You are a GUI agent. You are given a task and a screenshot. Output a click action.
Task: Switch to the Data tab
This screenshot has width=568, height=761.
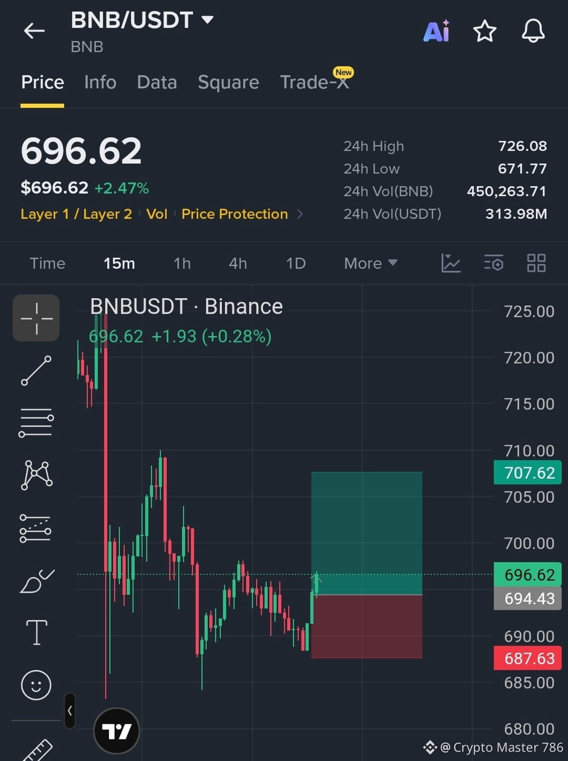click(x=157, y=83)
